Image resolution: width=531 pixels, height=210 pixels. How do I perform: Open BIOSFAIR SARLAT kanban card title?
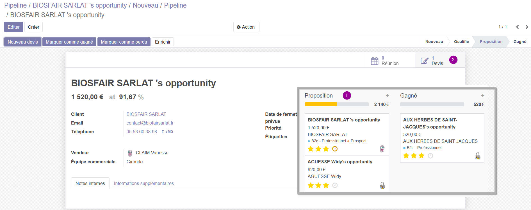pos(344,120)
